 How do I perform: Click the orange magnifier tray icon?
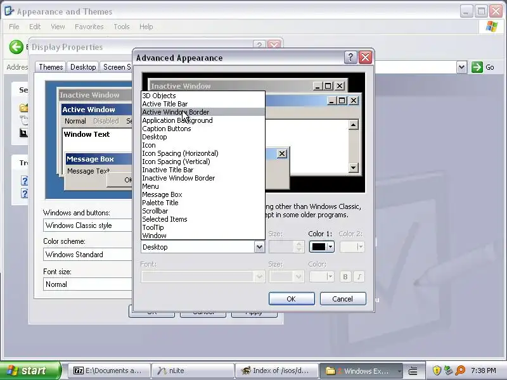tap(460, 370)
